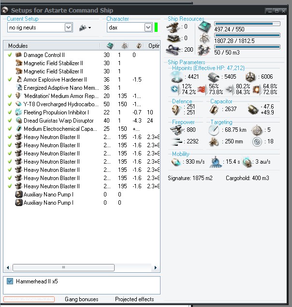This screenshot has width=292, height=307.
Task: Click the Modules column header
Action: (52, 46)
